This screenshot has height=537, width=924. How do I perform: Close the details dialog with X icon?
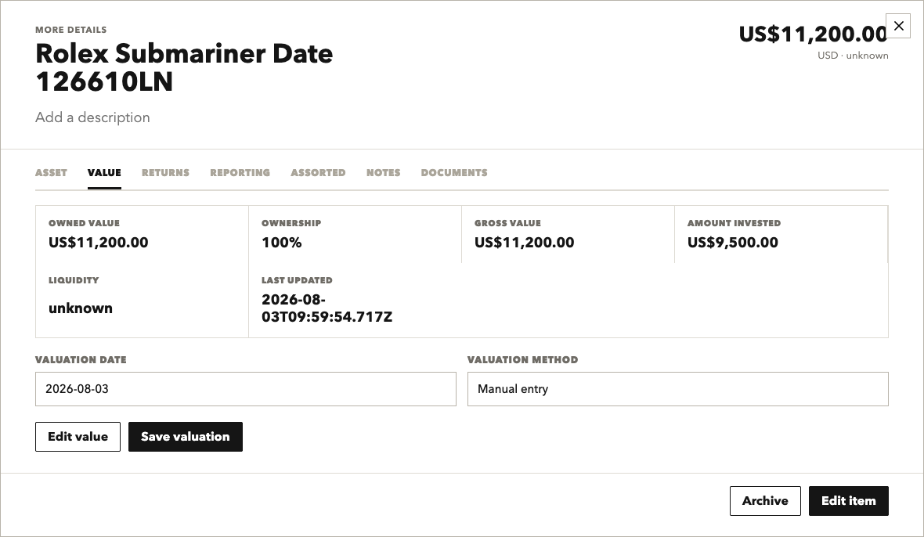[898, 26]
